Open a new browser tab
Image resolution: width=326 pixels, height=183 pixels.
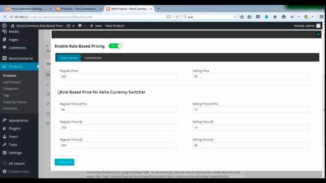(158, 9)
